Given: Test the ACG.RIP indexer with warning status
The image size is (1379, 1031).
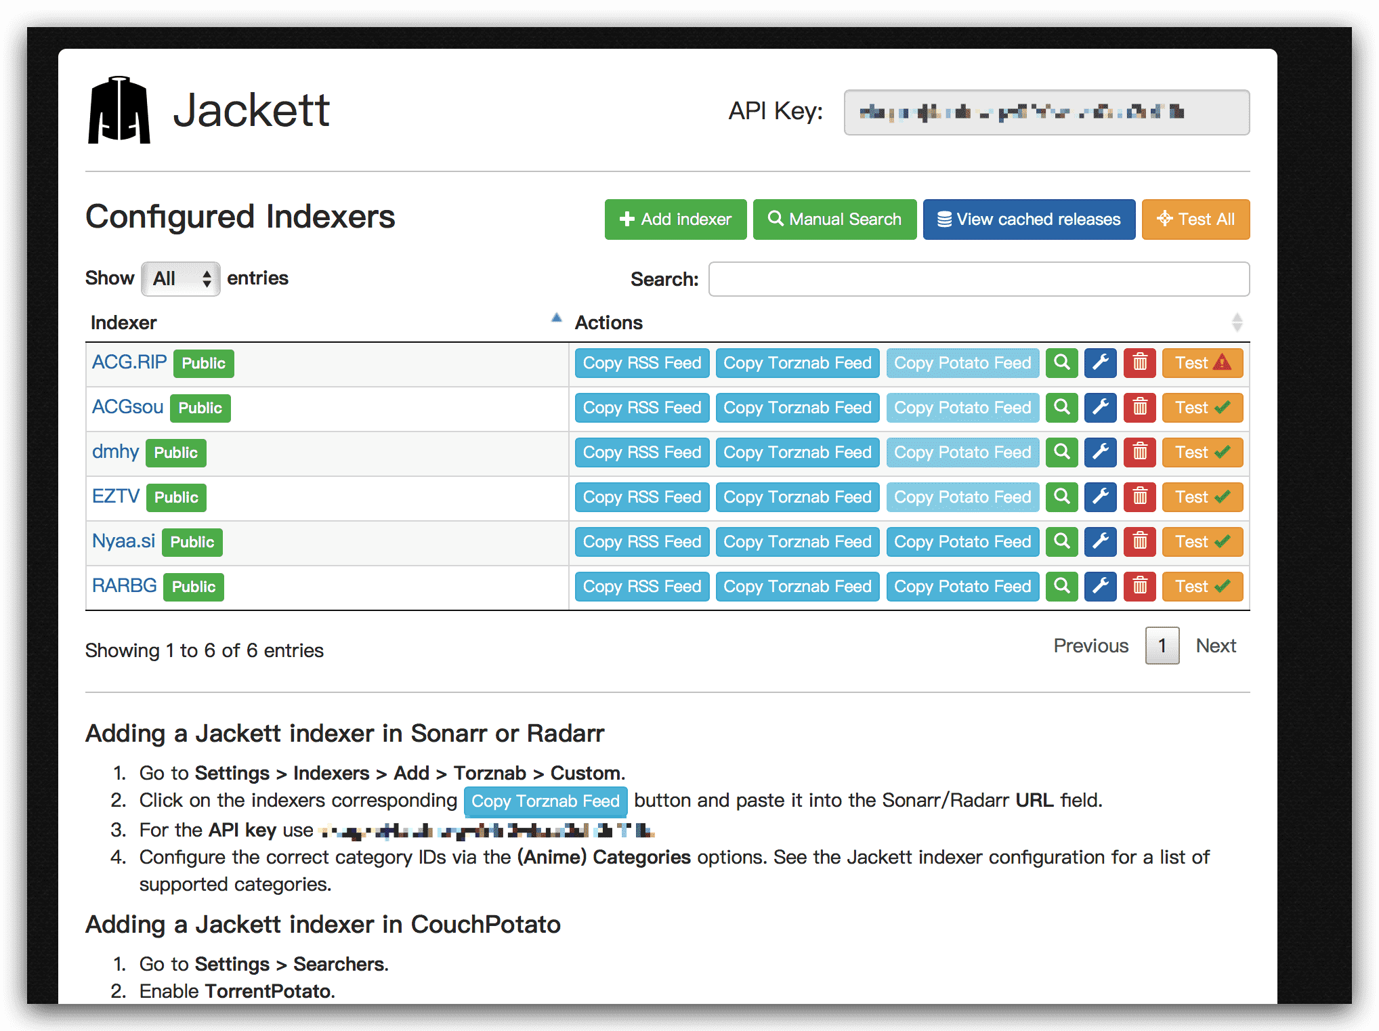Looking at the screenshot, I should coord(1202,363).
